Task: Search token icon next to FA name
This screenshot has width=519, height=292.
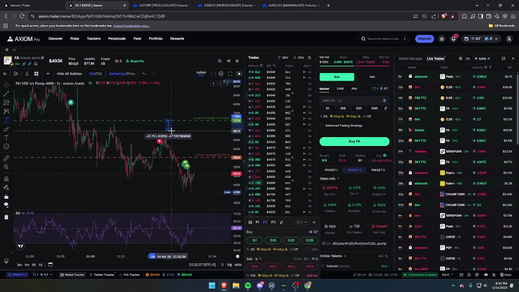Action: tap(36, 64)
